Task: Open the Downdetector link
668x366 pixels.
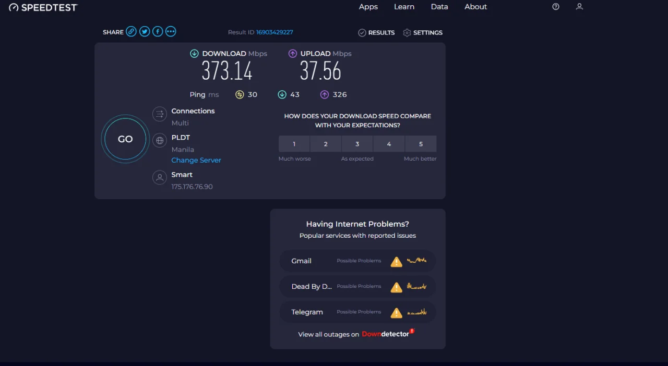Action: pyautogui.click(x=388, y=334)
